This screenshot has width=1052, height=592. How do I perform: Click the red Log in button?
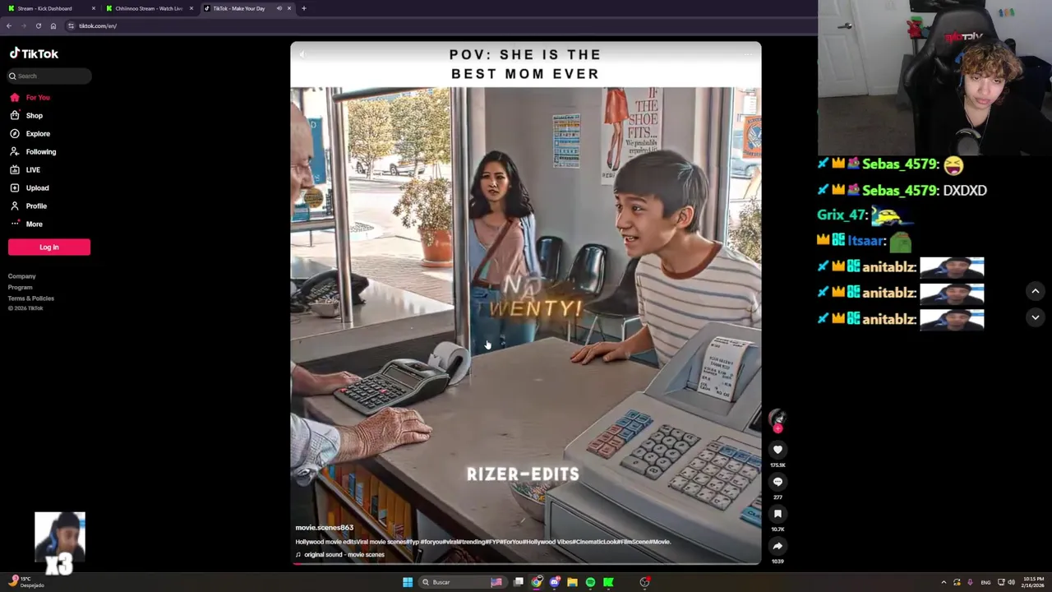click(49, 247)
